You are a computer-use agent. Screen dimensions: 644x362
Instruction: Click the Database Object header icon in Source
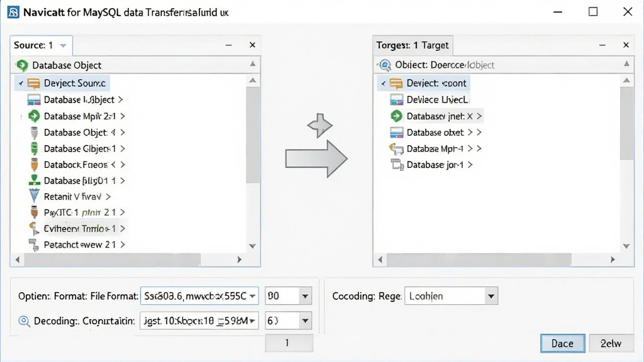click(x=22, y=65)
